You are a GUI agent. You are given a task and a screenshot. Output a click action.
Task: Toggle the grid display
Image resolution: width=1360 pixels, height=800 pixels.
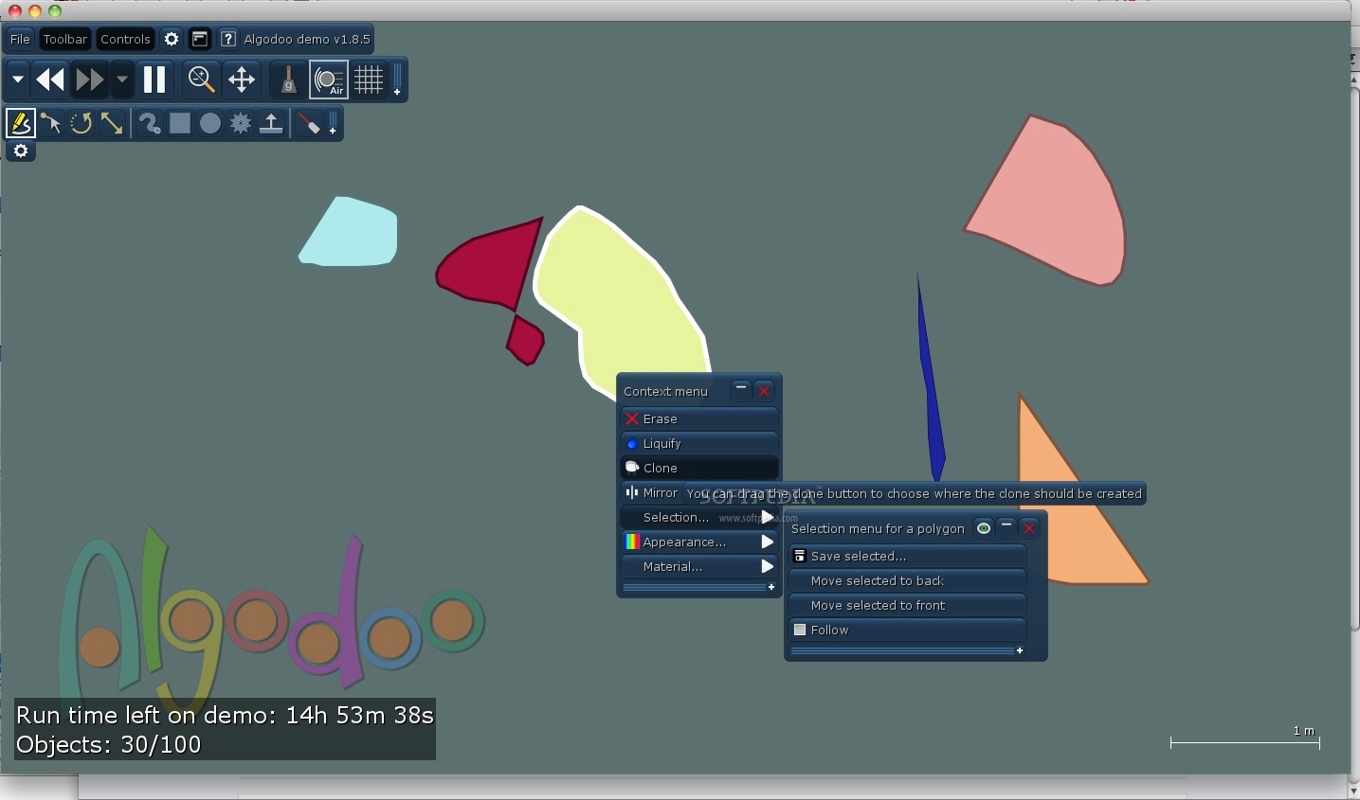pyautogui.click(x=369, y=80)
